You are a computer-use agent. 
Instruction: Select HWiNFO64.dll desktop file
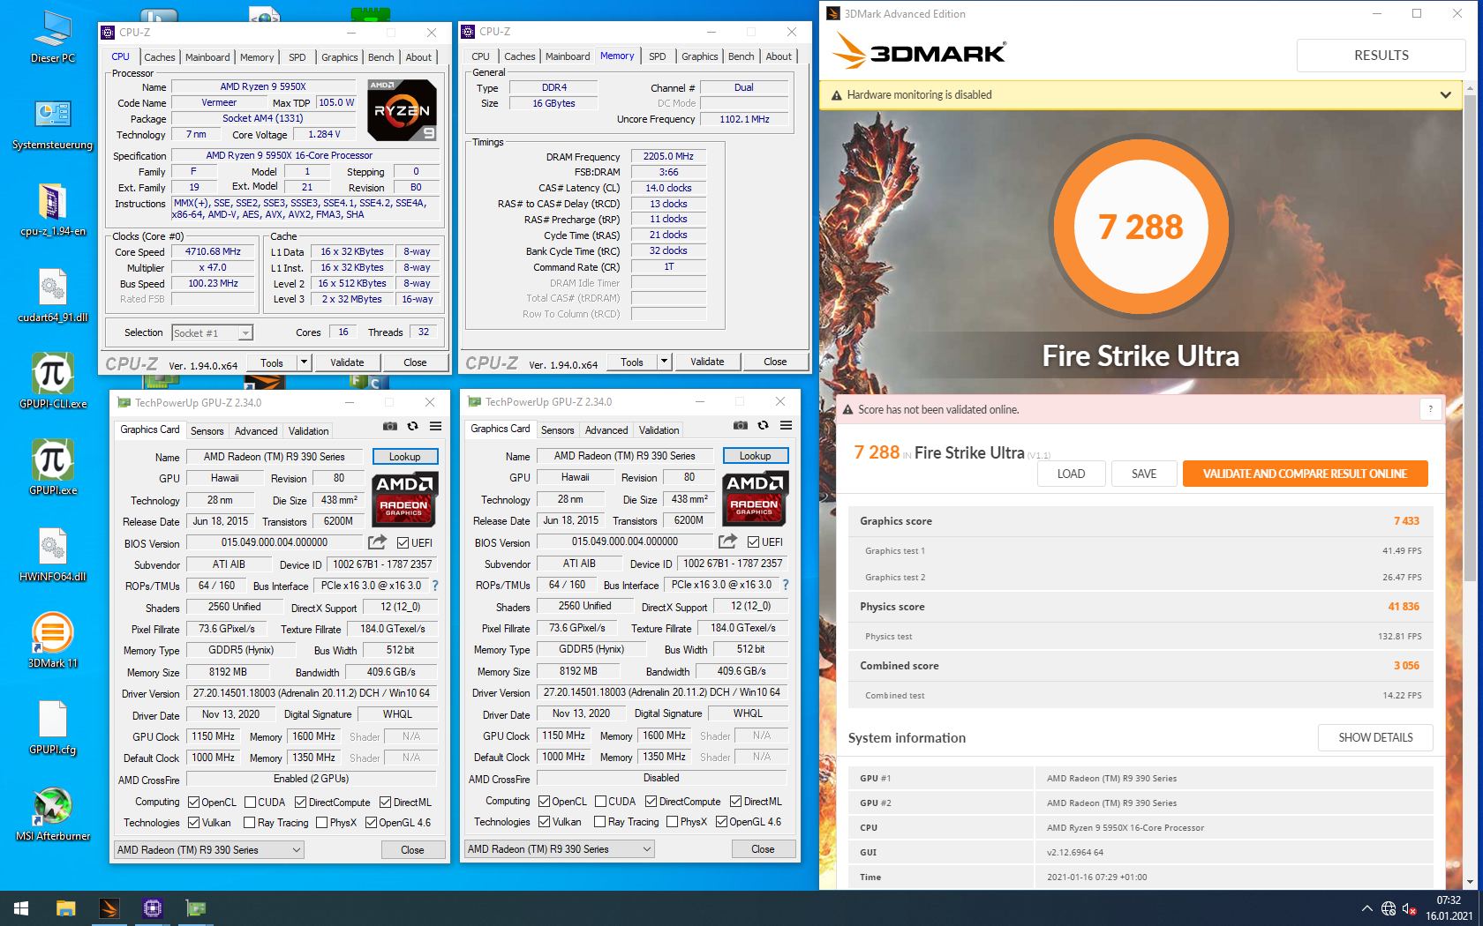coord(53,554)
